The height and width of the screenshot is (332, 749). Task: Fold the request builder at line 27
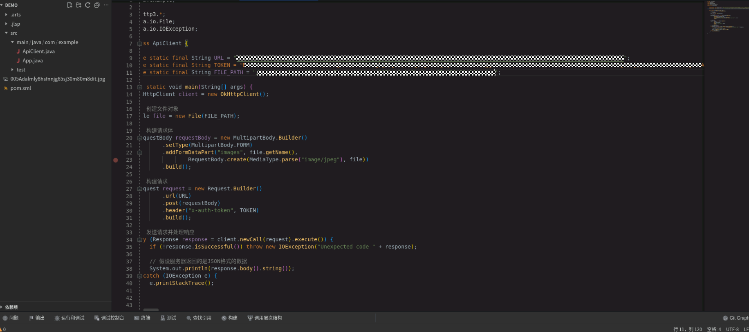tap(140, 189)
